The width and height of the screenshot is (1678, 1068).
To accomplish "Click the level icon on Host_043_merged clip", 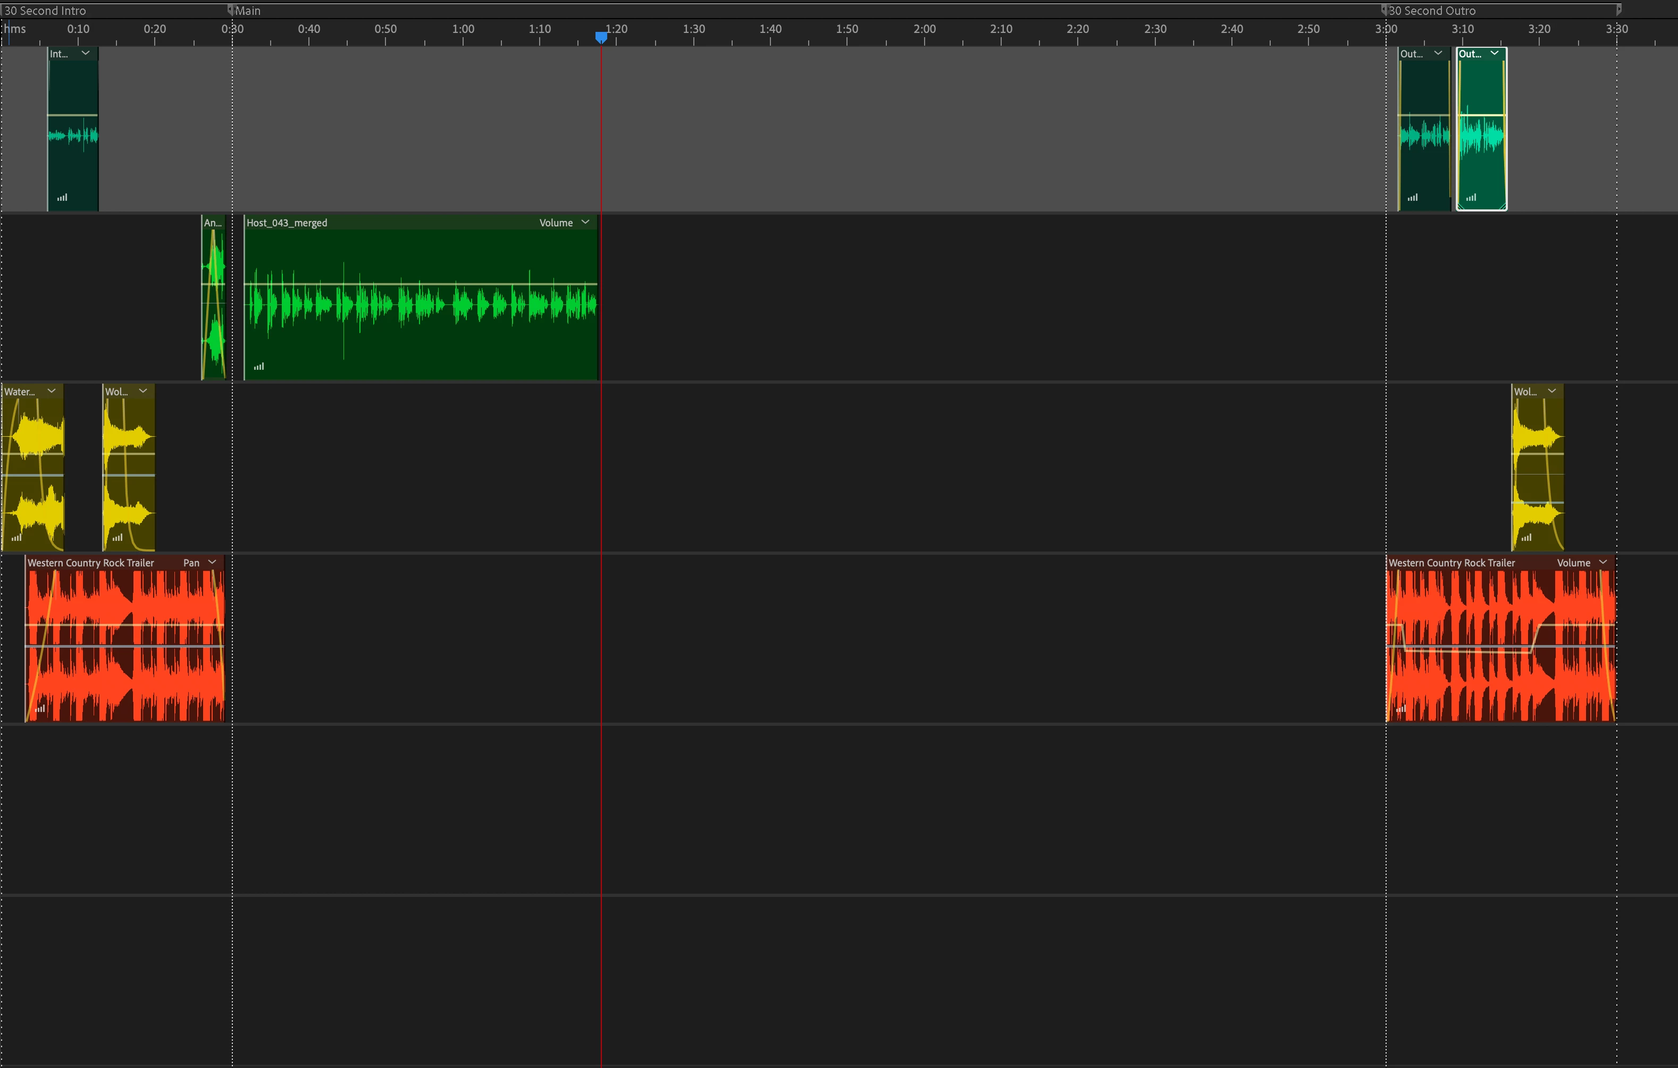I will 258,366.
